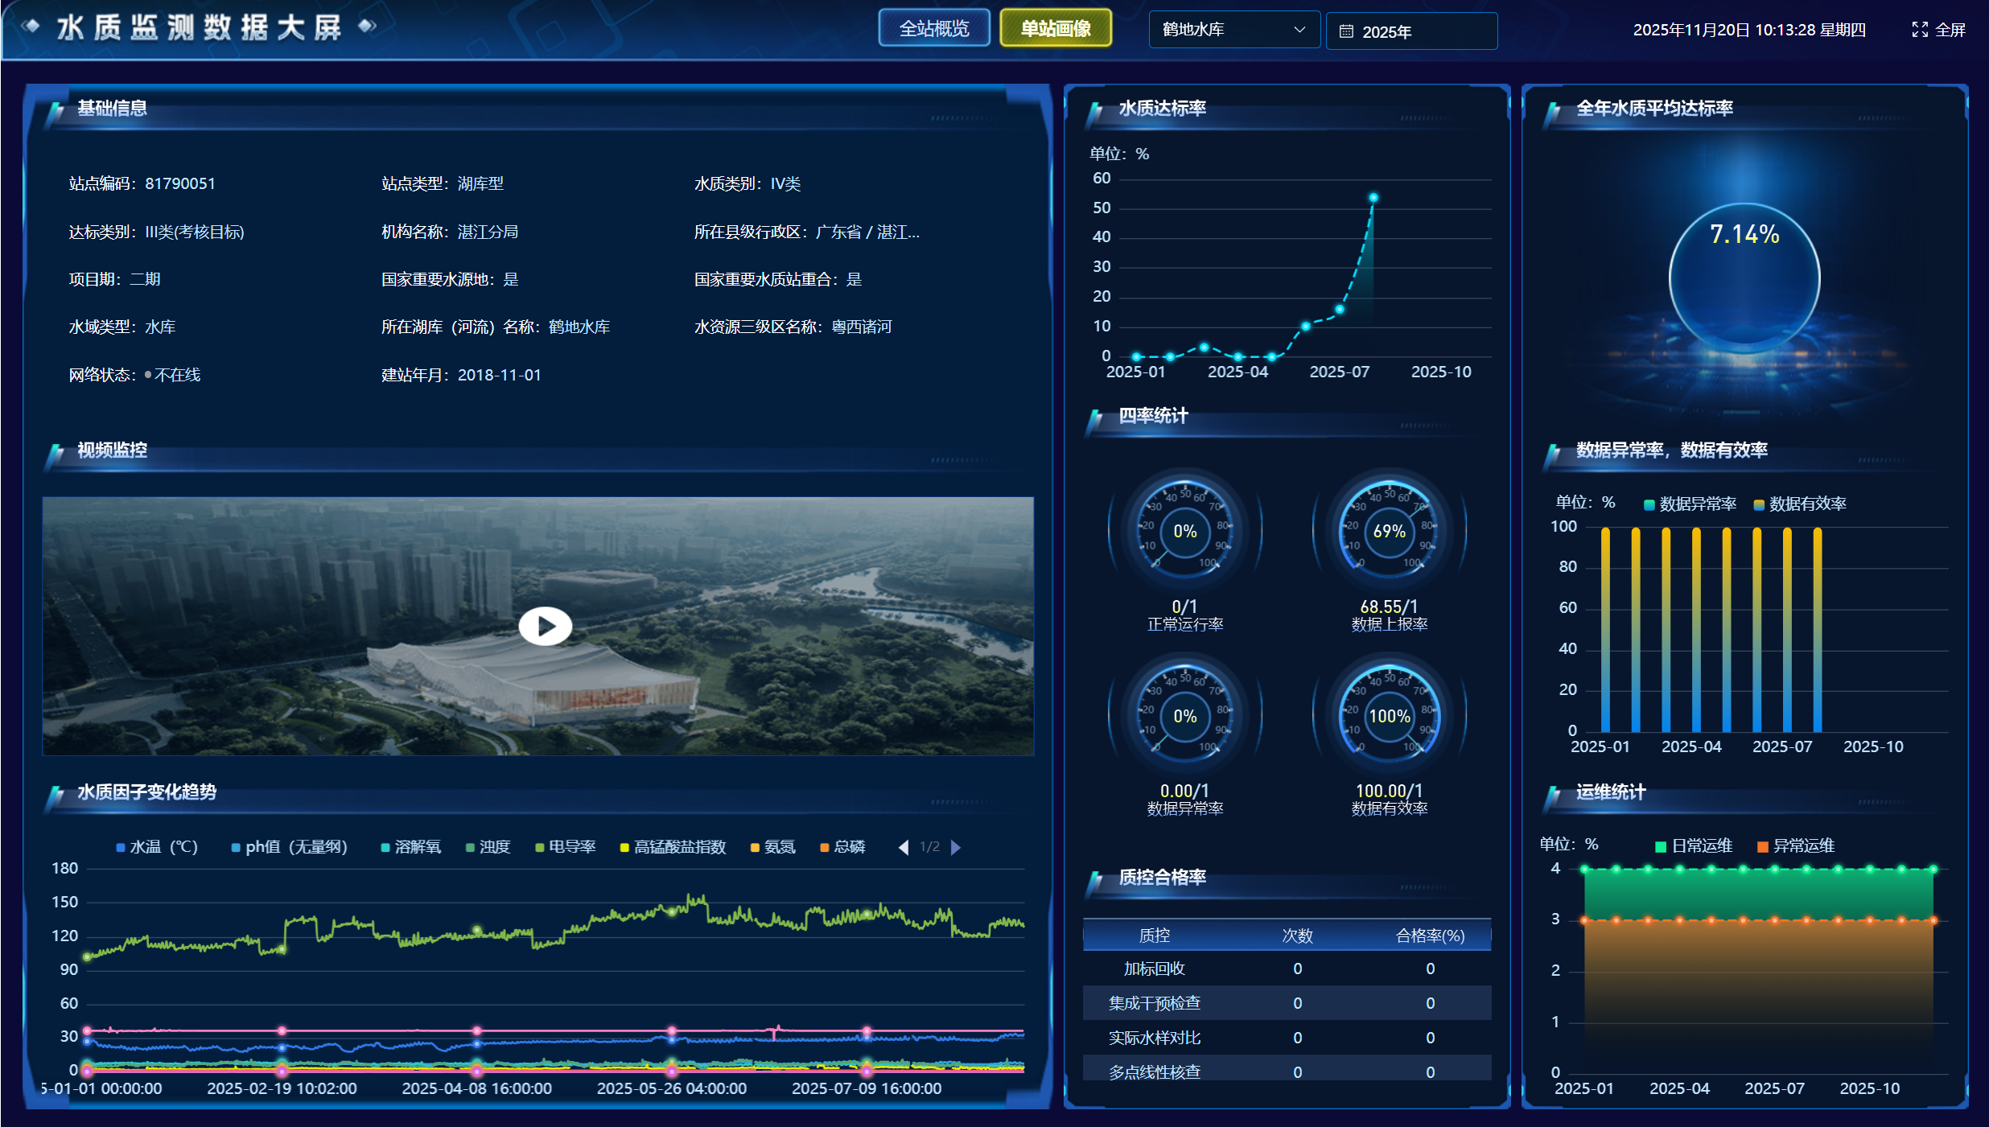
Task: Click the 总磷 orange legend swatch
Action: click(824, 847)
